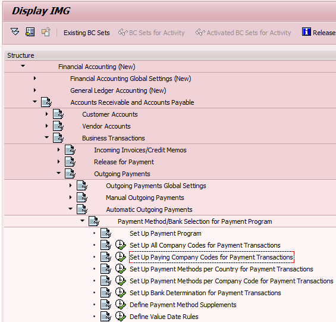Open documentation for Set Up All Company Codes

106,245
